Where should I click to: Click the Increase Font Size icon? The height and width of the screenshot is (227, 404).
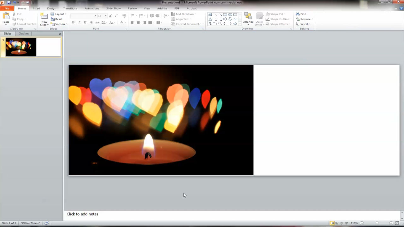tap(110, 16)
